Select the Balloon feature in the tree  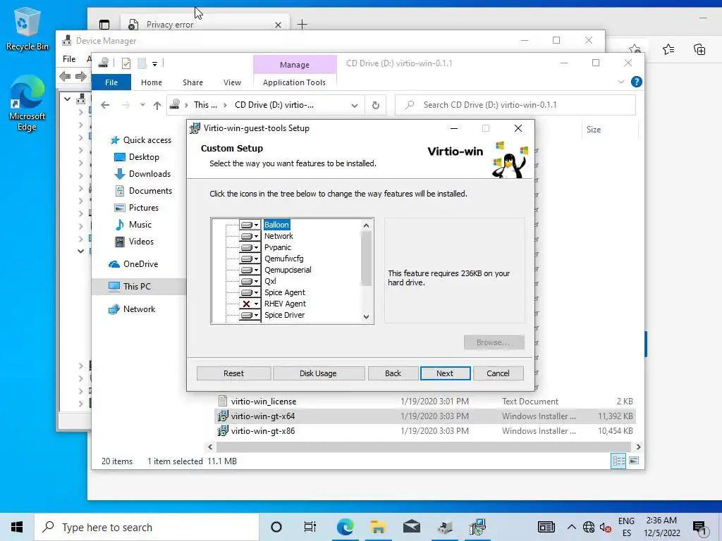pos(276,225)
